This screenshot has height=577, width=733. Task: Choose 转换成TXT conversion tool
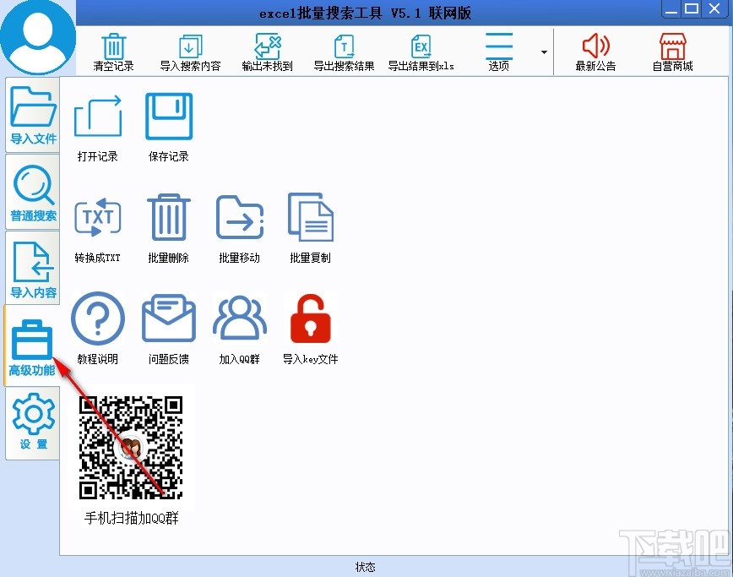pos(98,229)
